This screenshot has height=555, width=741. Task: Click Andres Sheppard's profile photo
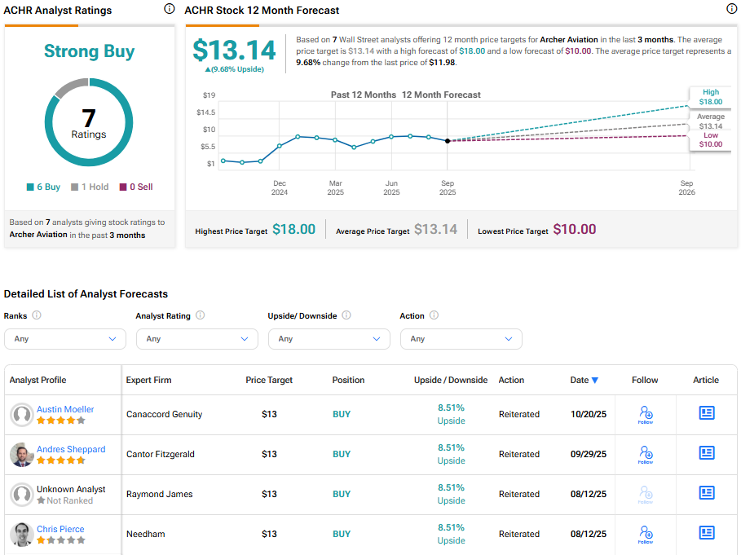click(x=21, y=455)
